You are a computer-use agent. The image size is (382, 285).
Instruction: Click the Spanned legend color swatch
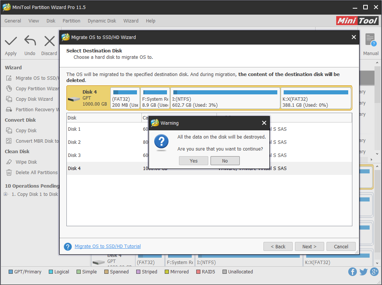[x=106, y=272]
